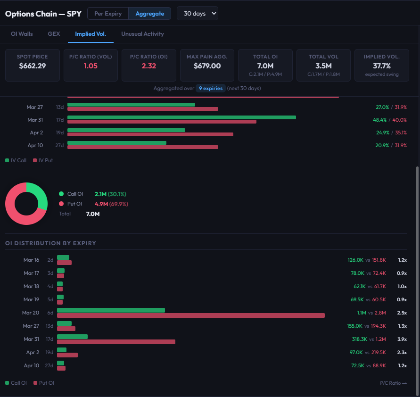420x397 pixels.
Task: Click the IV Call green legend swatch
Action: pyautogui.click(x=7, y=160)
